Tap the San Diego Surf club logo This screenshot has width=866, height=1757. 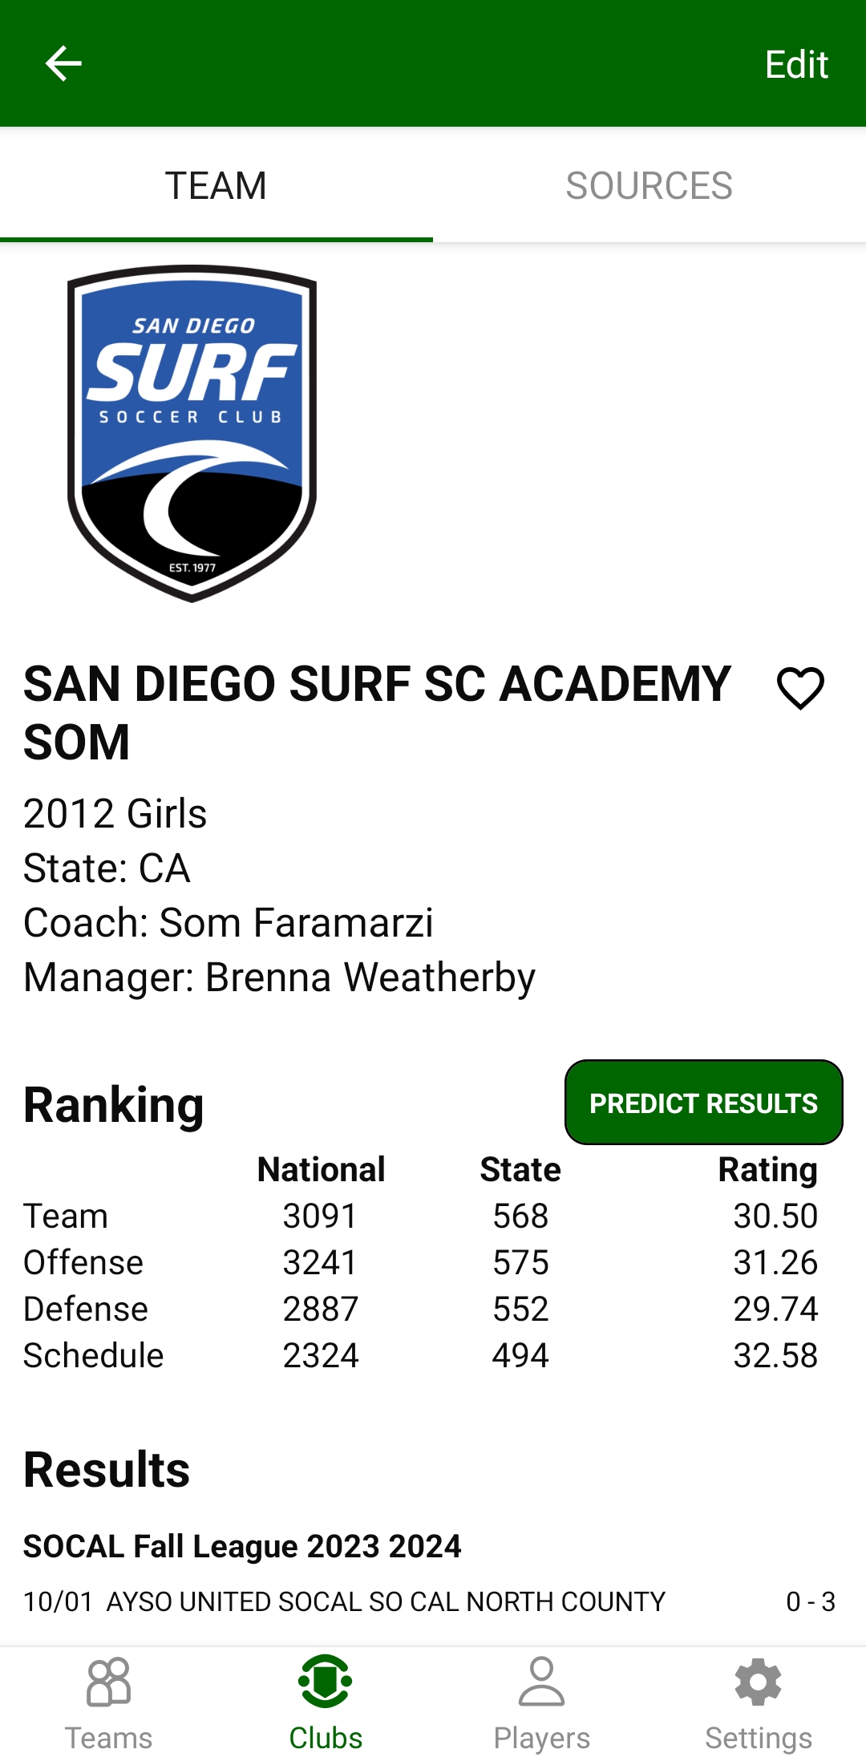pos(192,433)
